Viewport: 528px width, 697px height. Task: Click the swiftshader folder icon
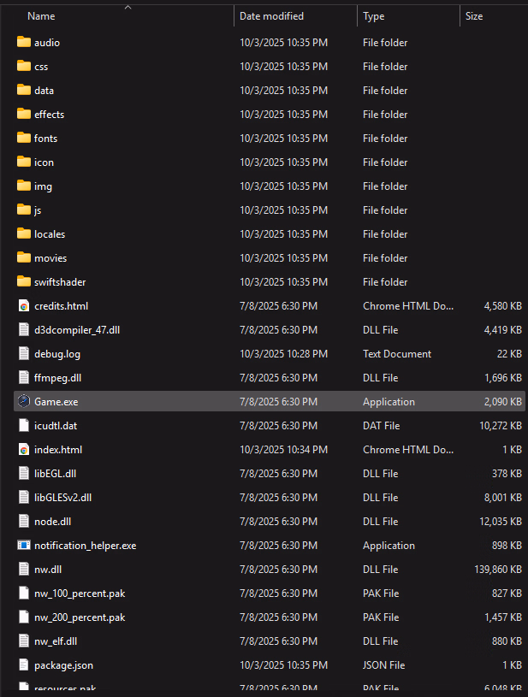click(x=24, y=282)
